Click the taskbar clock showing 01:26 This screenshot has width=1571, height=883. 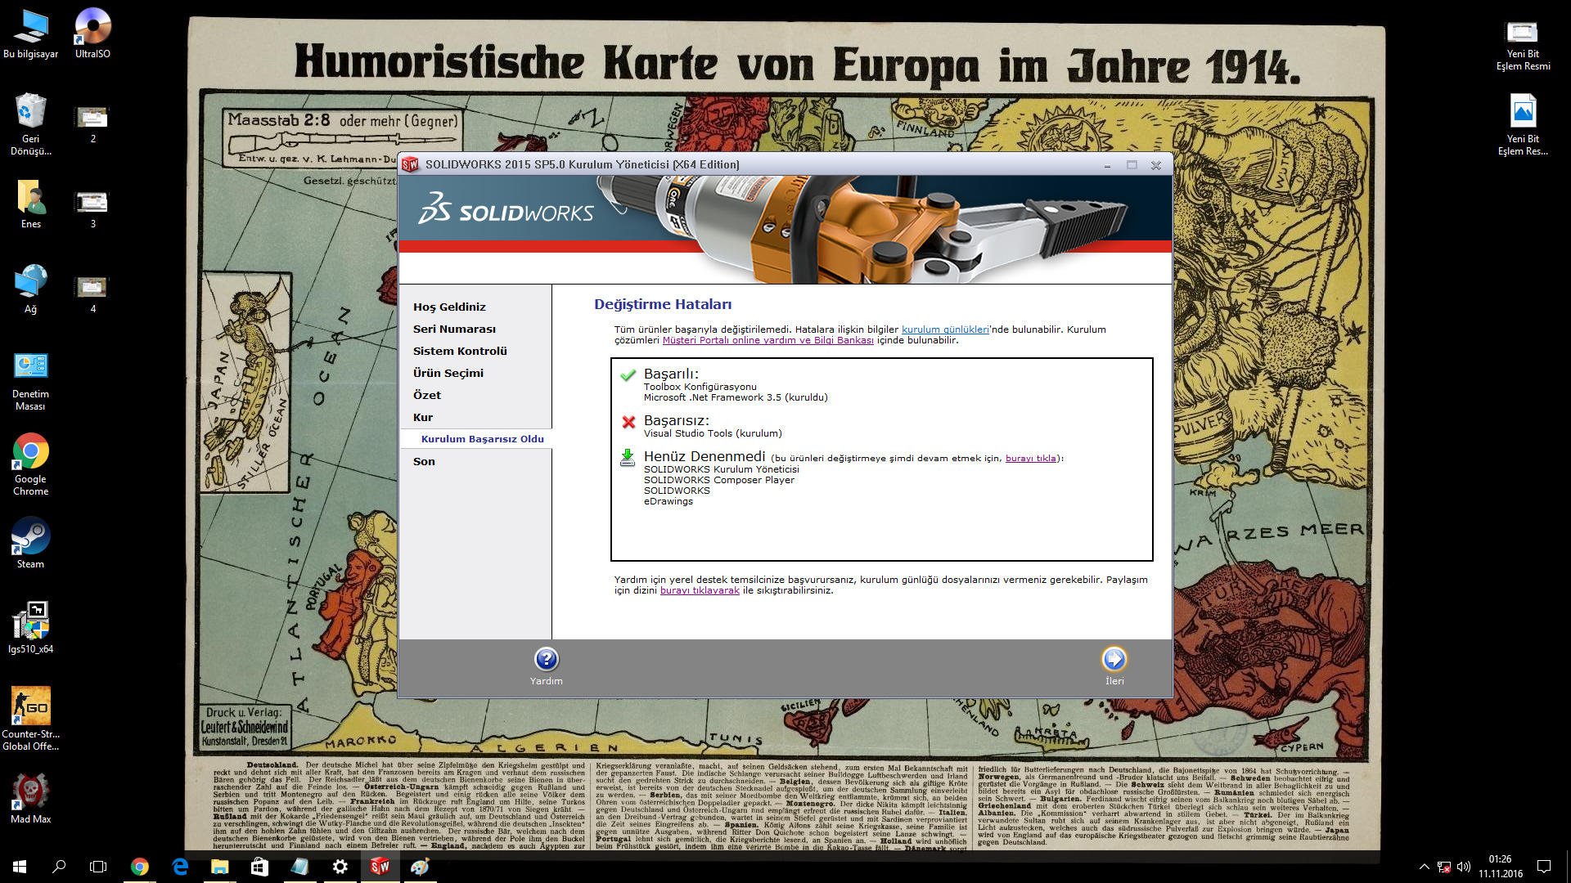(x=1500, y=867)
